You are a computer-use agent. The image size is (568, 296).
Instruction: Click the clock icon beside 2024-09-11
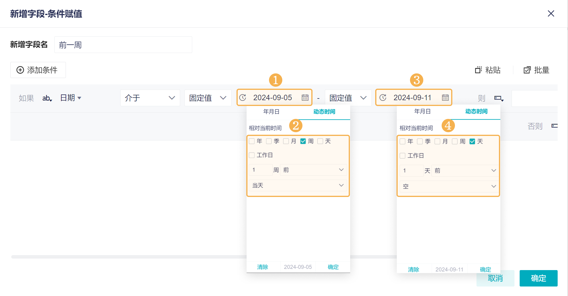pyautogui.click(x=383, y=98)
